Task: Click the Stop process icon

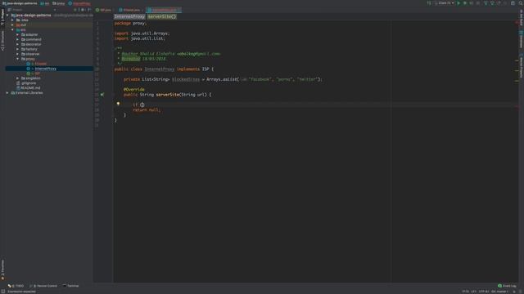Action: tap(478, 3)
